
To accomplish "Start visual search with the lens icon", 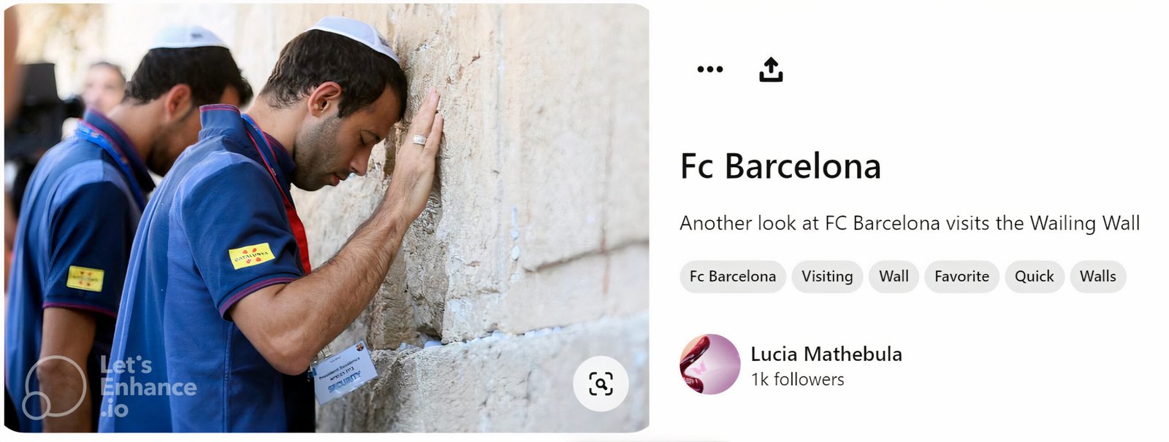I will coord(601,384).
